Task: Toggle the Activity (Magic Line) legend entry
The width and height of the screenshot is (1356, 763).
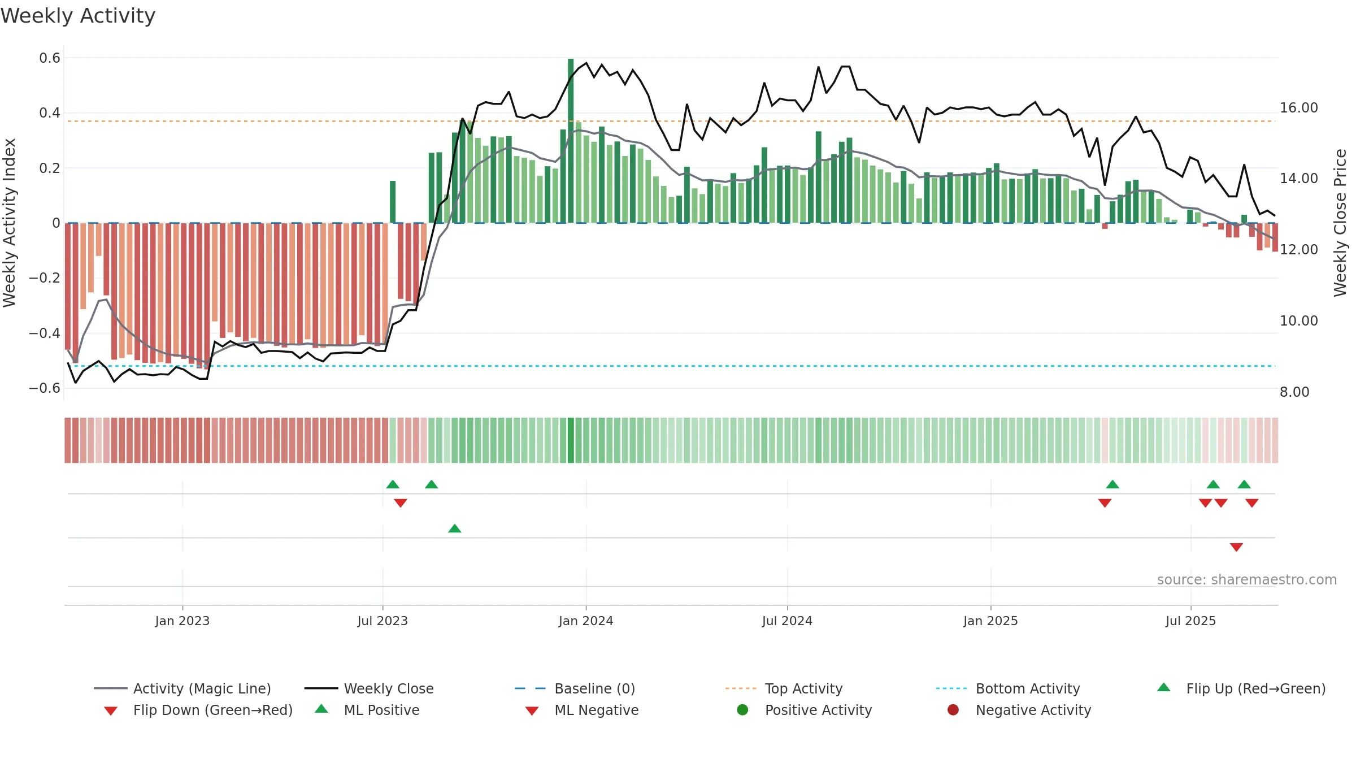Action: pyautogui.click(x=182, y=688)
